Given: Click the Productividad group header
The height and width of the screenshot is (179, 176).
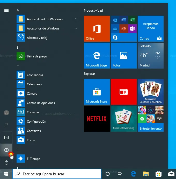Looking at the screenshot, I should coord(93,11).
